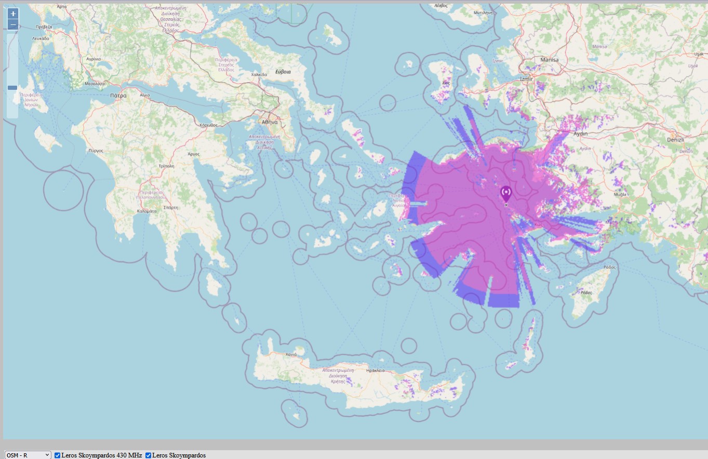Screen dimensions: 708x459
Task: Click the Μεσολόγγι city label
Action: click(96, 83)
